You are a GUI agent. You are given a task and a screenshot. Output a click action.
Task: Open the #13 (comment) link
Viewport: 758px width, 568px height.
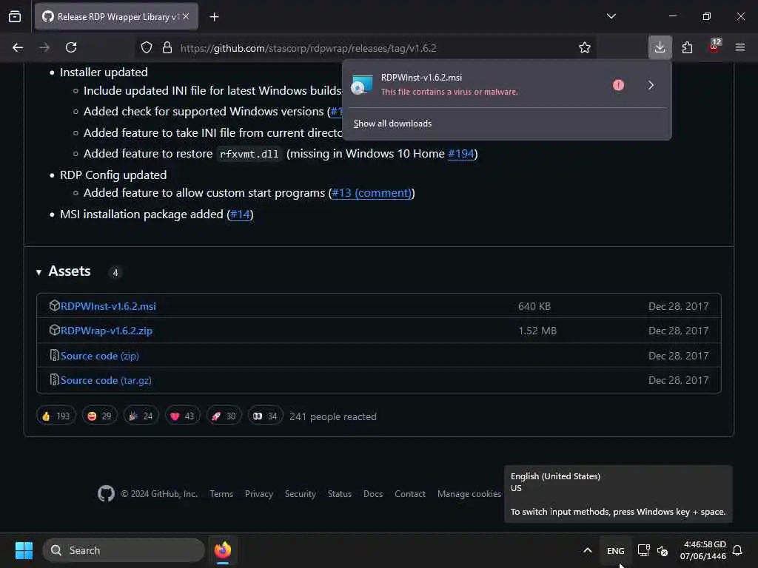point(372,193)
